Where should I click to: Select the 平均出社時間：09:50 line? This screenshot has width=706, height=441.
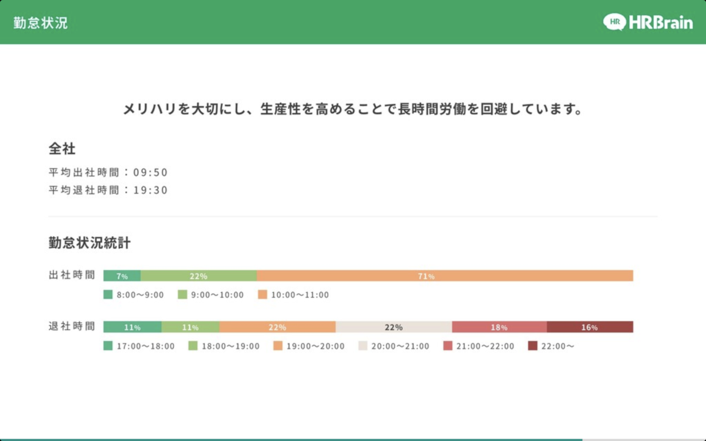click(x=108, y=172)
